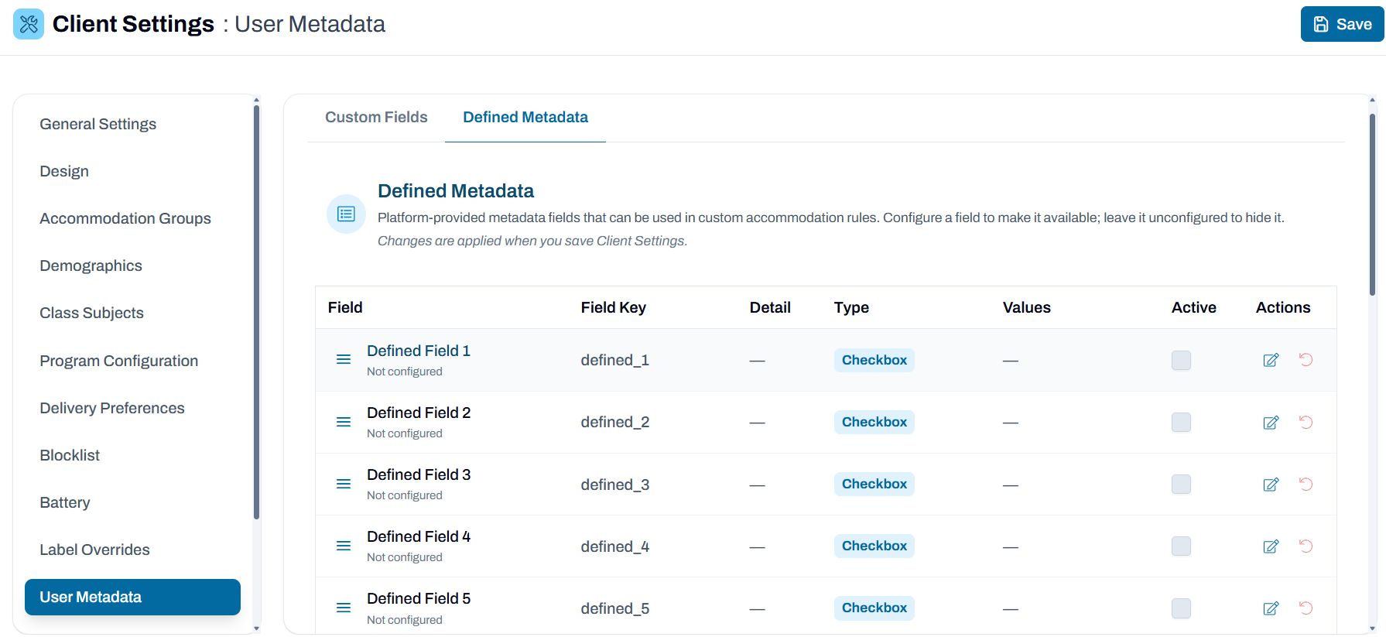Viewport: 1386px width, 637px height.
Task: Toggle Active checkbox for defined_4
Action: coord(1181,546)
